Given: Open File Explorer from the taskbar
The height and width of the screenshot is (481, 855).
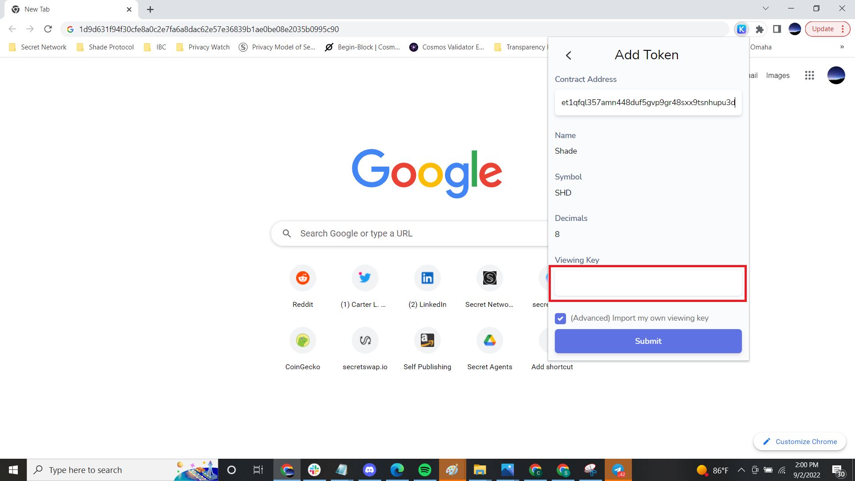Looking at the screenshot, I should click(x=480, y=470).
